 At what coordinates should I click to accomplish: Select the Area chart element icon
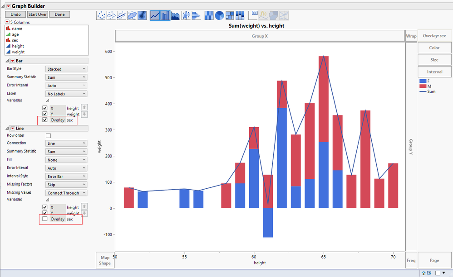[x=175, y=15]
